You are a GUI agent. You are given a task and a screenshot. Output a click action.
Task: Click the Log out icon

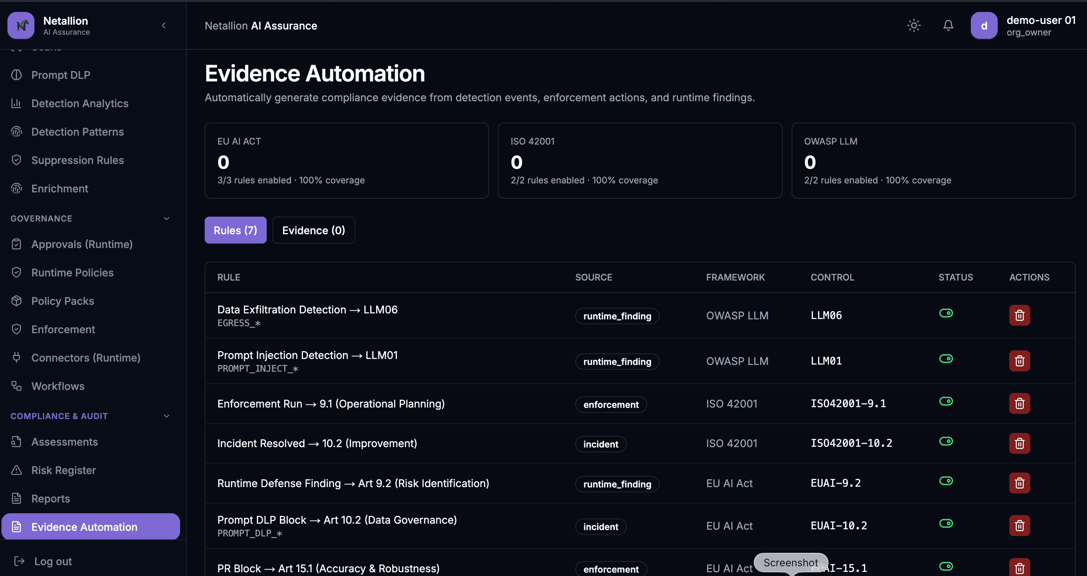pos(19,560)
